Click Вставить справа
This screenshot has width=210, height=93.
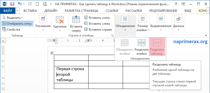(98, 30)
